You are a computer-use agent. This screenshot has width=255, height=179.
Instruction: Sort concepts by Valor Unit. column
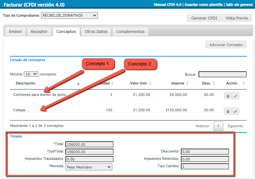(x=150, y=83)
